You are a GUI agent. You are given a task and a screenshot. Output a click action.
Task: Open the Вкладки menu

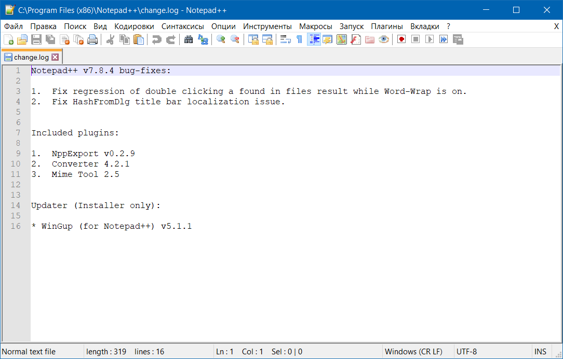[425, 26]
